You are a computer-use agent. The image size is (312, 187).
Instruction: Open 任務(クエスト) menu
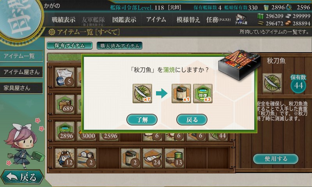218,19
